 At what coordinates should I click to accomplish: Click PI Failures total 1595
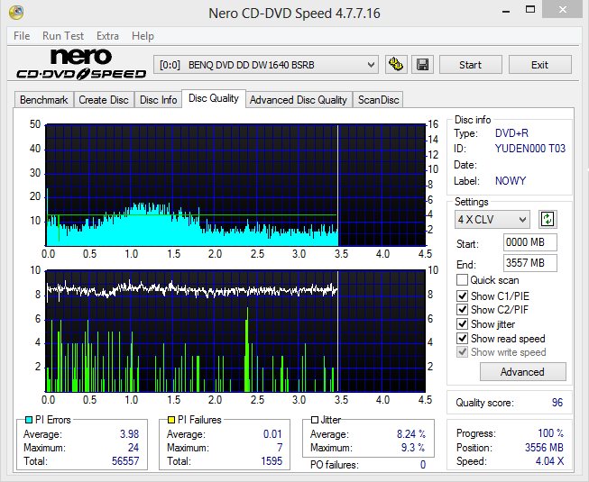[x=271, y=461]
